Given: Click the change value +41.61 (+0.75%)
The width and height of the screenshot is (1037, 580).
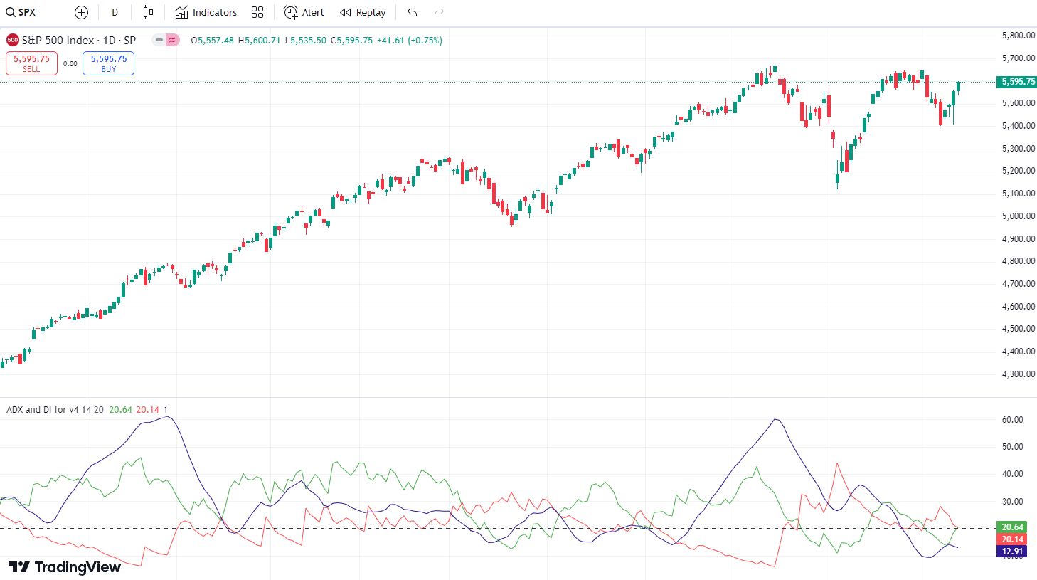Looking at the screenshot, I should pyautogui.click(x=409, y=41).
